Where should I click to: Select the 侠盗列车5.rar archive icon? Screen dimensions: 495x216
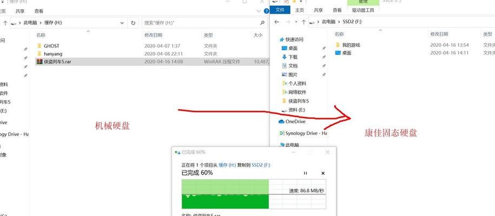[39, 62]
